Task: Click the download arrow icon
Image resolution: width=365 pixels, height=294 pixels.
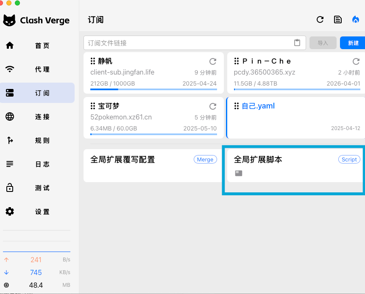Action: [x=6, y=272]
